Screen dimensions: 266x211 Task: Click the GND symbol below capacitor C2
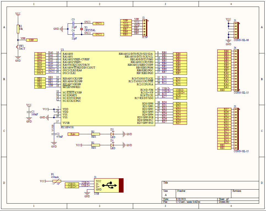click(54, 145)
